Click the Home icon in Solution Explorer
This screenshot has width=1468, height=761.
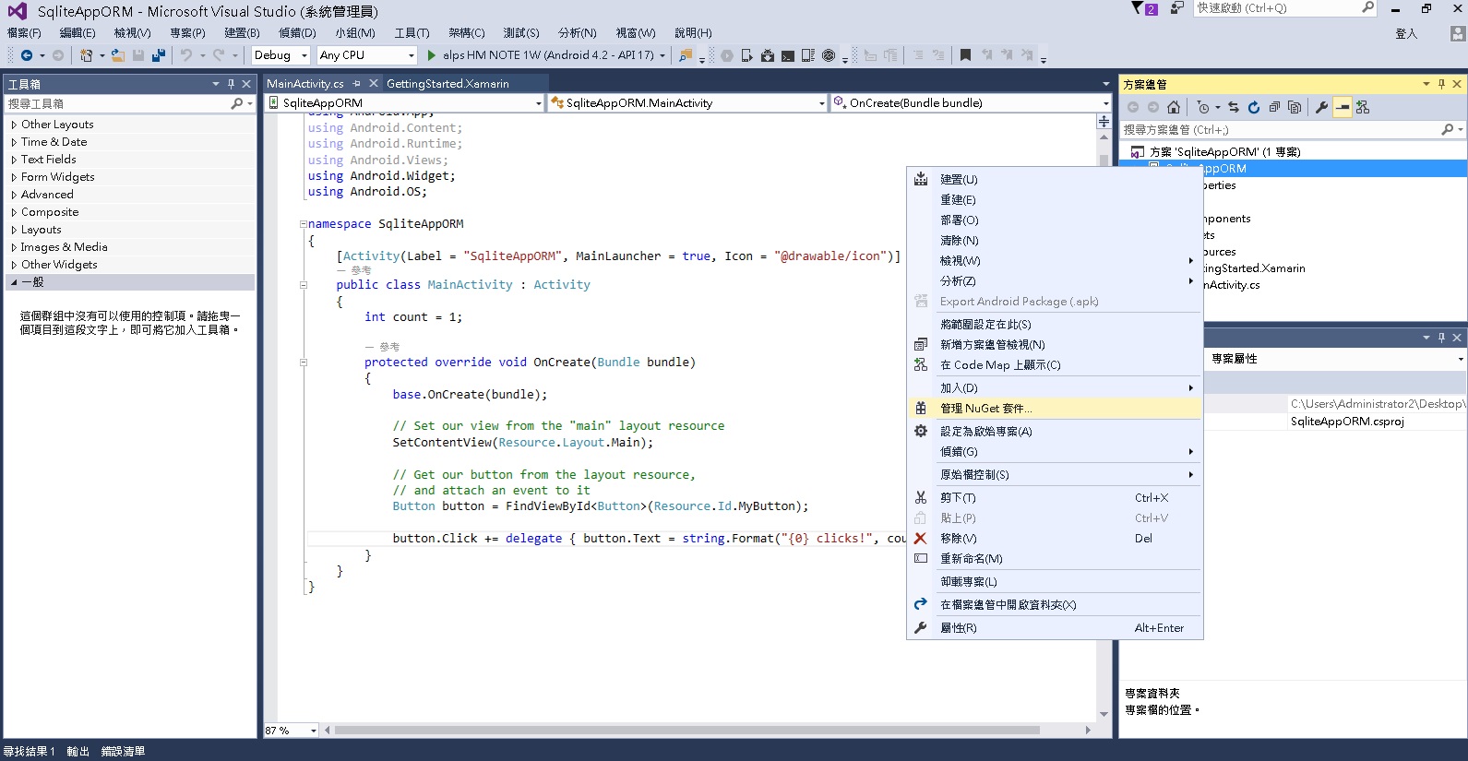1174,107
